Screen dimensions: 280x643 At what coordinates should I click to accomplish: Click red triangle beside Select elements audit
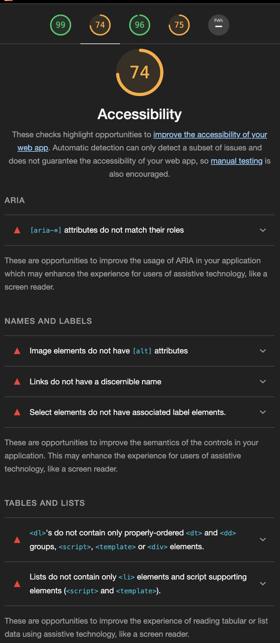coord(17,412)
